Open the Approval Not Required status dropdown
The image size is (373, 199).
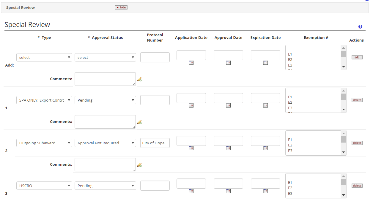(105, 143)
